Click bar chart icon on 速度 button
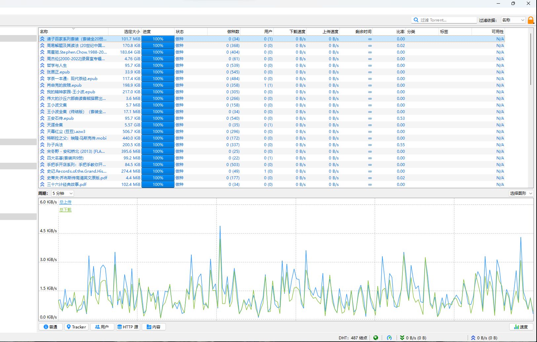The height and width of the screenshot is (342, 537). click(517, 327)
